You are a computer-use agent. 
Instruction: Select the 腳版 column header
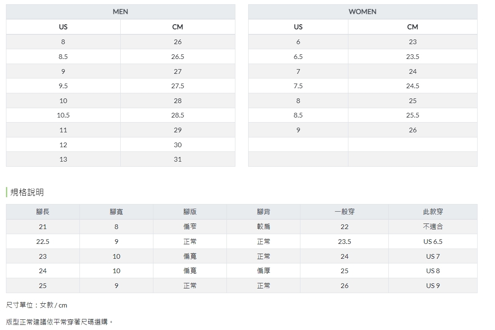[190, 212]
